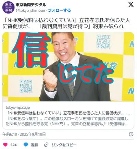The height and width of the screenshot is (149, 137).
Task: Click the tokyo-np.co.jp domain label
Action: tap(18, 107)
